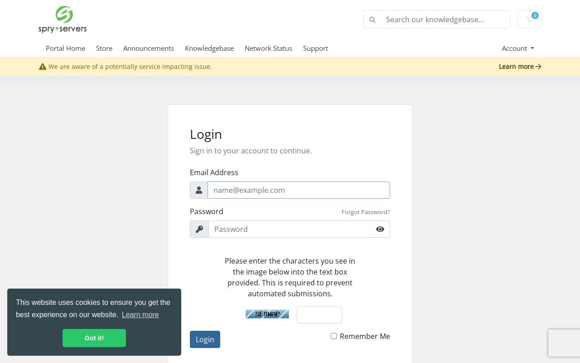Open the shopping cart icon
This screenshot has width=580, height=363.
pos(530,20)
